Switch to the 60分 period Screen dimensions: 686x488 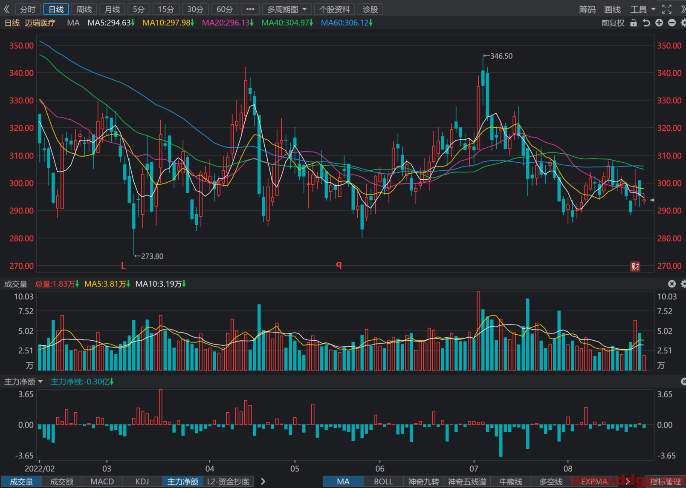(x=224, y=9)
